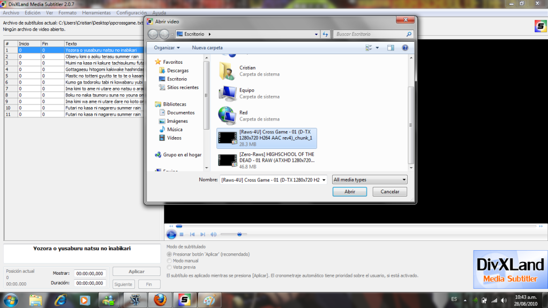The height and width of the screenshot is (308, 548).
Task: Jump to previous track in player
Action: pyautogui.click(x=192, y=234)
